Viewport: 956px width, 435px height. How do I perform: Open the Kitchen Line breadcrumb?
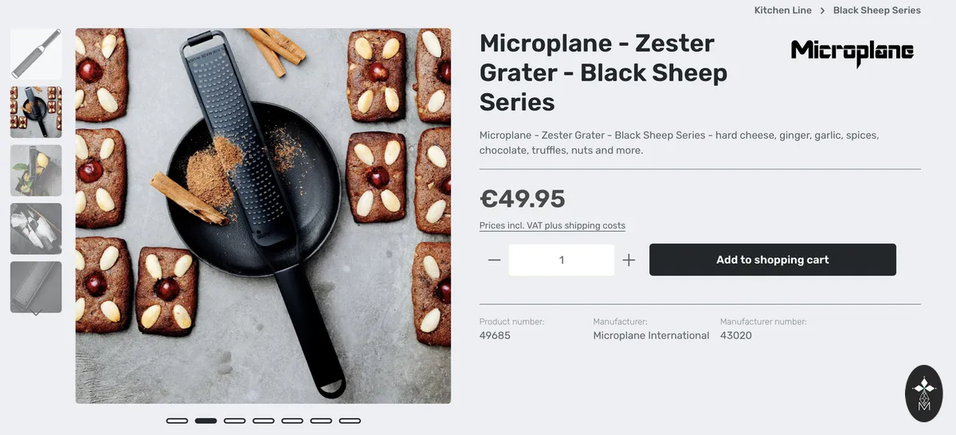click(x=783, y=10)
